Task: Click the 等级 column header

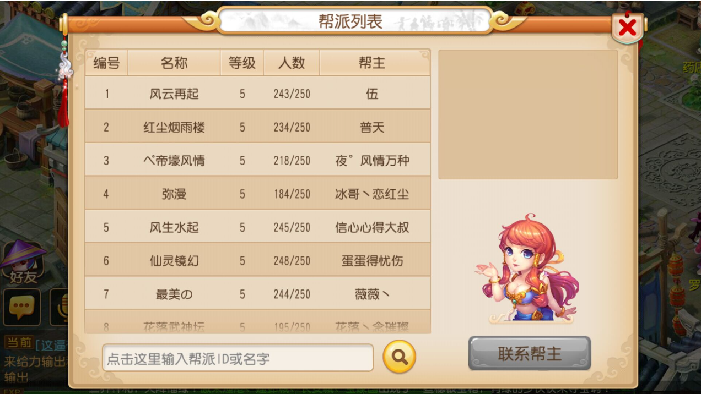Action: (242, 63)
